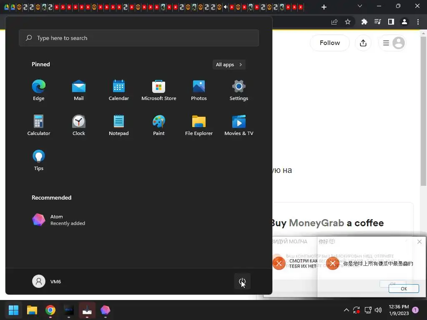427x320 pixels.
Task: Open the hamburger profile menu on page
Action: click(392, 43)
